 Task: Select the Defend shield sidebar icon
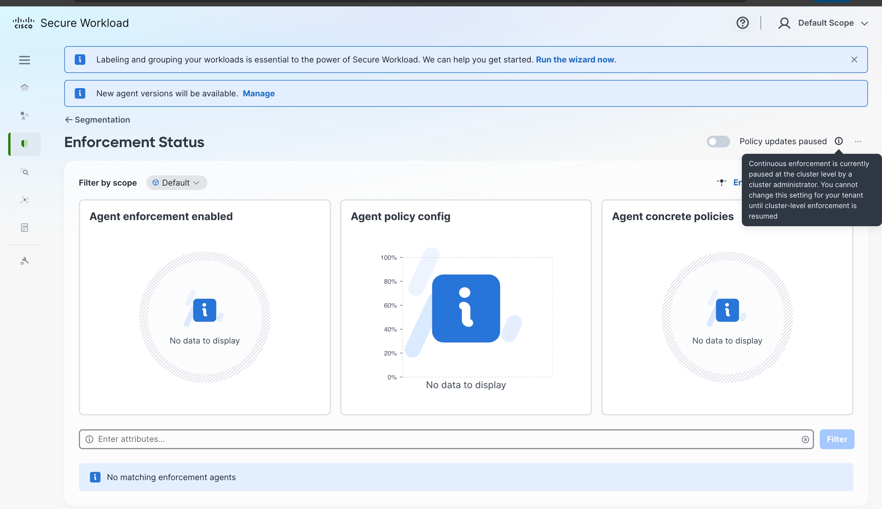tap(24, 144)
